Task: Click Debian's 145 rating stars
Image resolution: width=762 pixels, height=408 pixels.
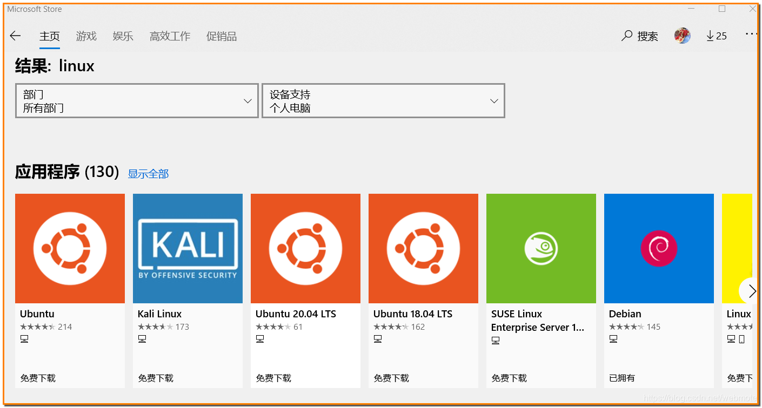Action: point(626,327)
